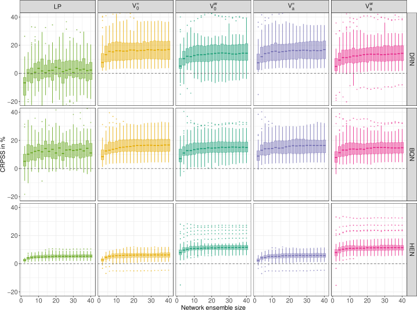417x310 pixels.
Task: Pick x-axis tick 30 under Va equal column
Action: tap(307, 300)
